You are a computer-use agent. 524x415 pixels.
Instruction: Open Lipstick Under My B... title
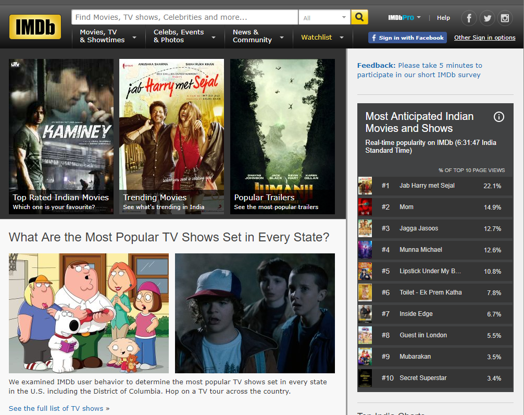pyautogui.click(x=430, y=271)
